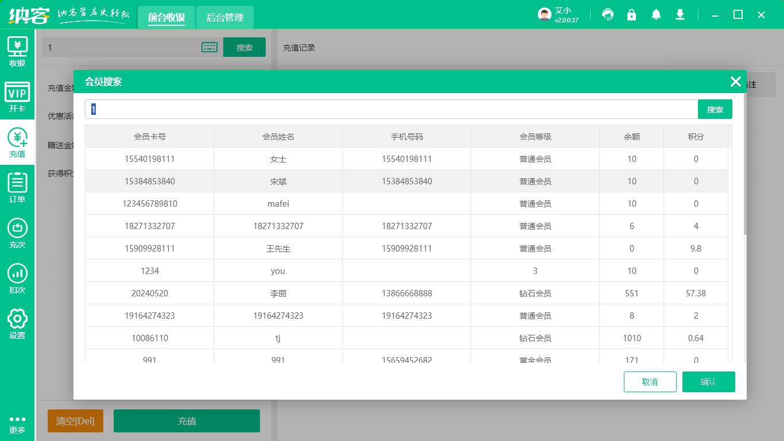
Task: Open the notification bell icon
Action: [x=656, y=15]
